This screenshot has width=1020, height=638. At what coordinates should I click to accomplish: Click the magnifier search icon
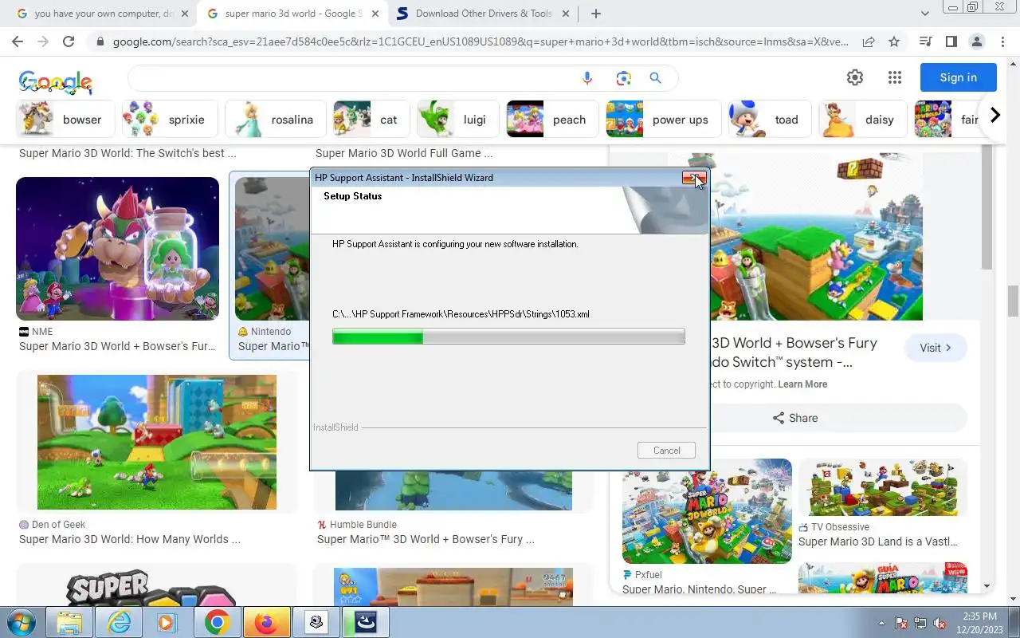655,78
